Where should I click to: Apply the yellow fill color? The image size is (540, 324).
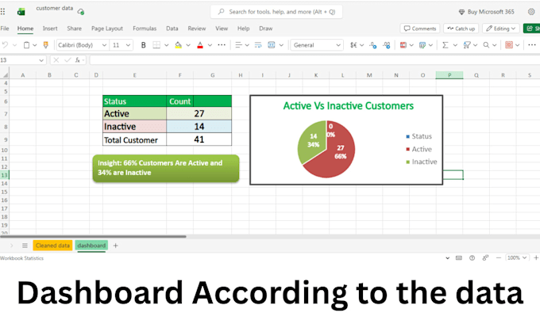(179, 45)
